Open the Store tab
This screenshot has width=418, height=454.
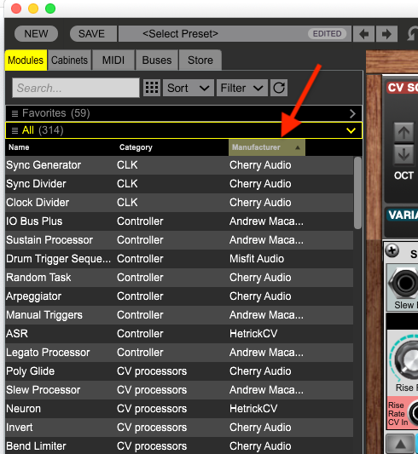200,60
